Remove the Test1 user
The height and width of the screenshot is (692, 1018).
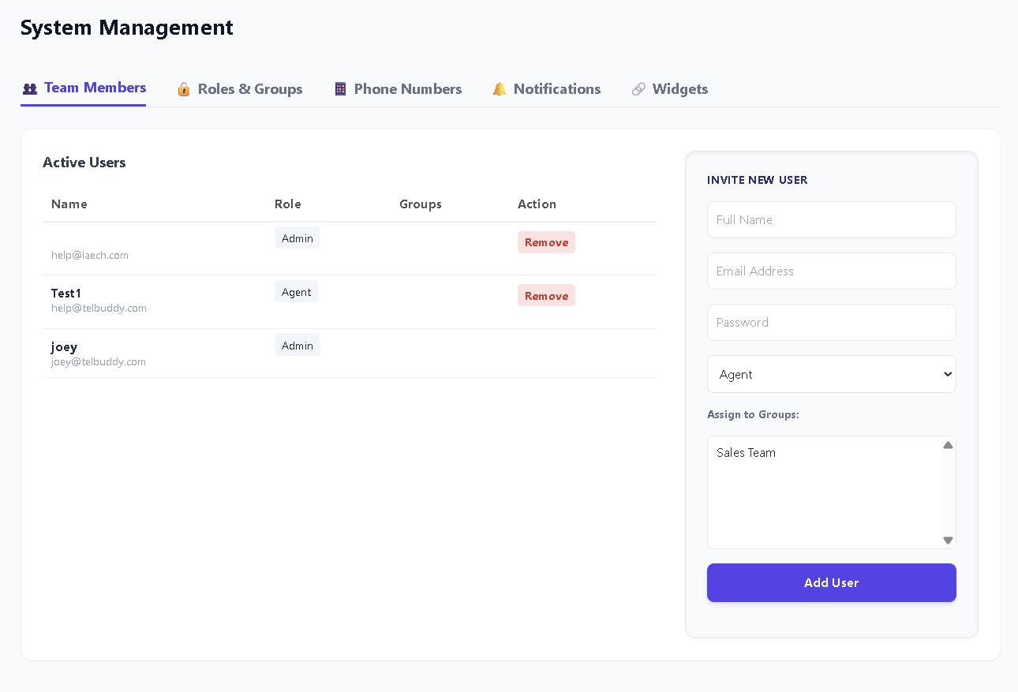click(x=546, y=296)
